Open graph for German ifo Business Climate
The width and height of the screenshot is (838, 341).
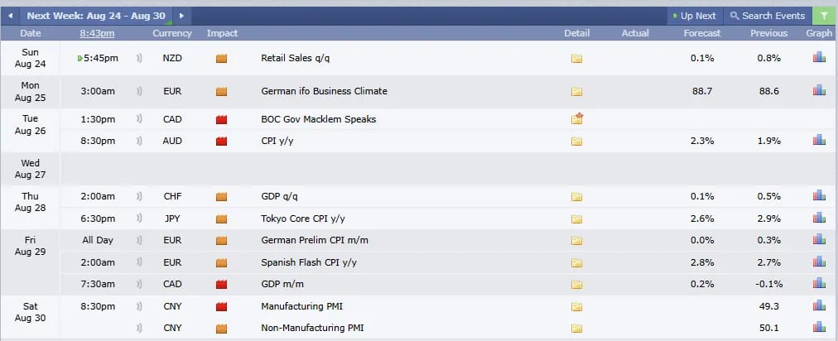[x=819, y=90]
